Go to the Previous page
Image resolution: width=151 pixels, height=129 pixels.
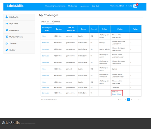(x=120, y=100)
